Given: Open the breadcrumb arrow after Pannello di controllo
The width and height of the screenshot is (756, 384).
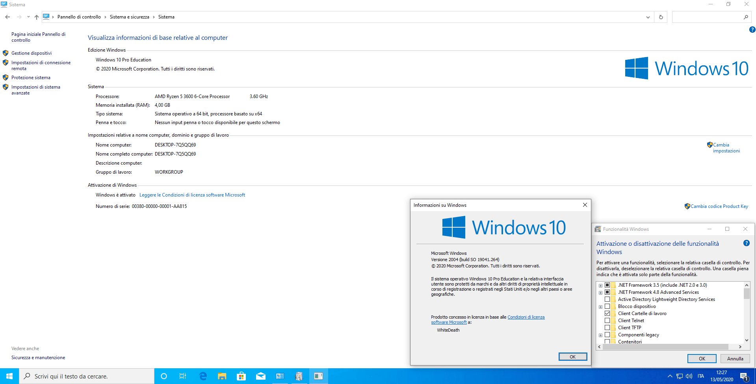Looking at the screenshot, I should pyautogui.click(x=105, y=17).
